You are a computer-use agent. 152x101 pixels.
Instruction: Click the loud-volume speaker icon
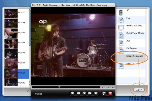click(113, 87)
